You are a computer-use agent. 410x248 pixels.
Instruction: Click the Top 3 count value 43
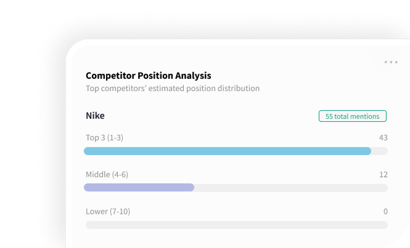(383, 137)
